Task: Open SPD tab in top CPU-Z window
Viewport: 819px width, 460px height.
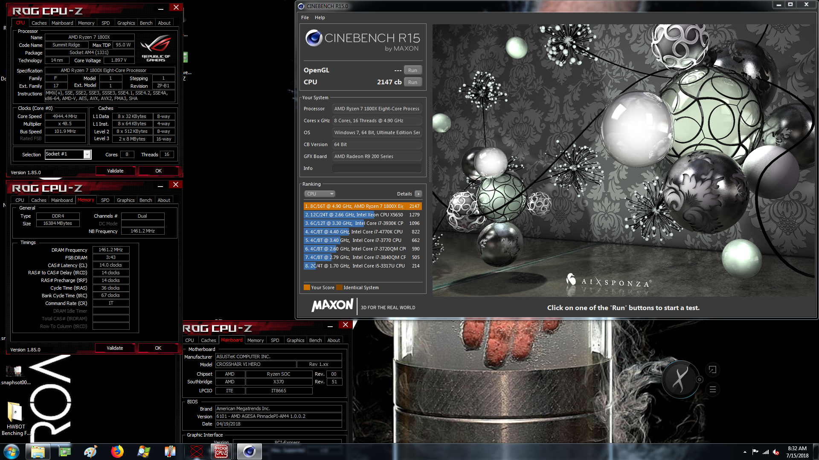Action: 106,23
